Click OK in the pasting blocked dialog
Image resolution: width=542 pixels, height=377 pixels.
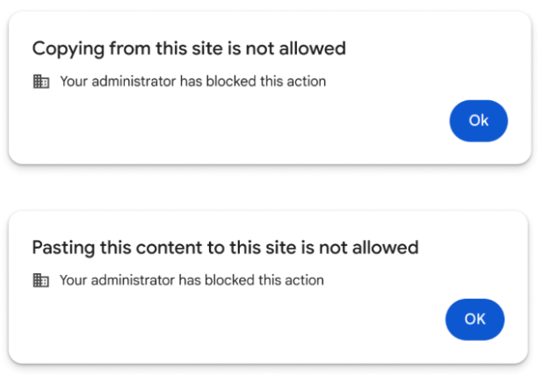[x=474, y=319]
